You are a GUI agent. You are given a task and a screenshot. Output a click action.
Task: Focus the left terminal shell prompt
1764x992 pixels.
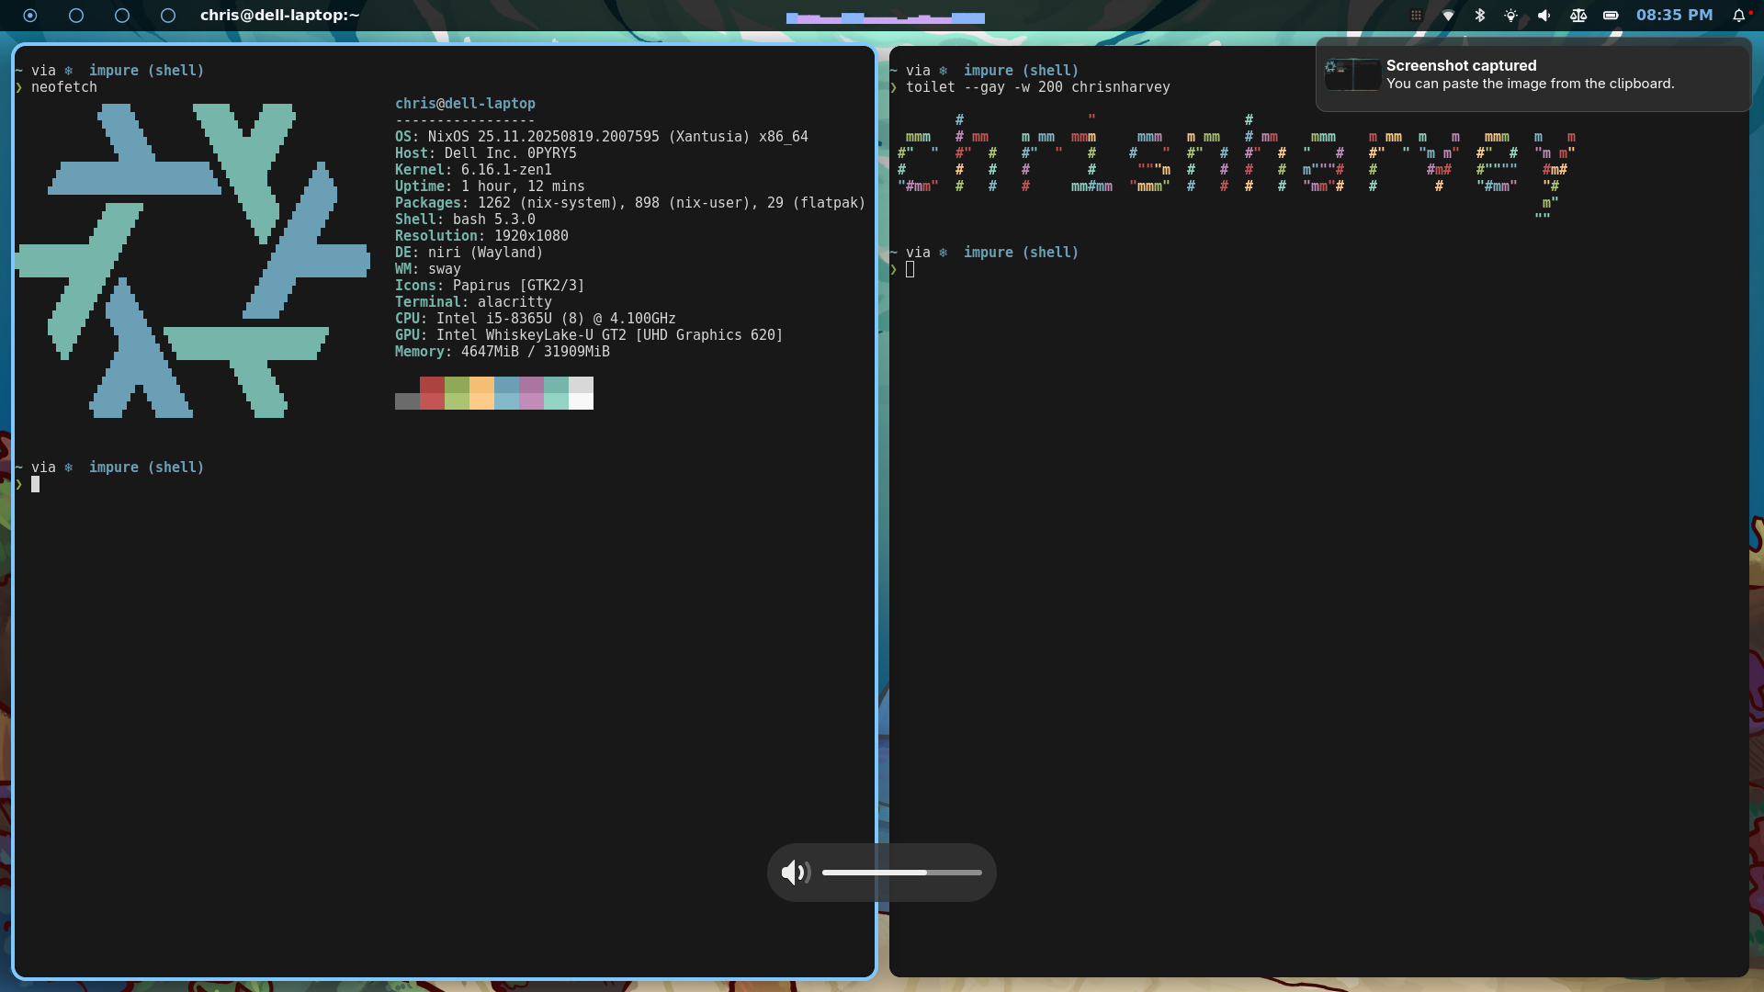click(37, 484)
